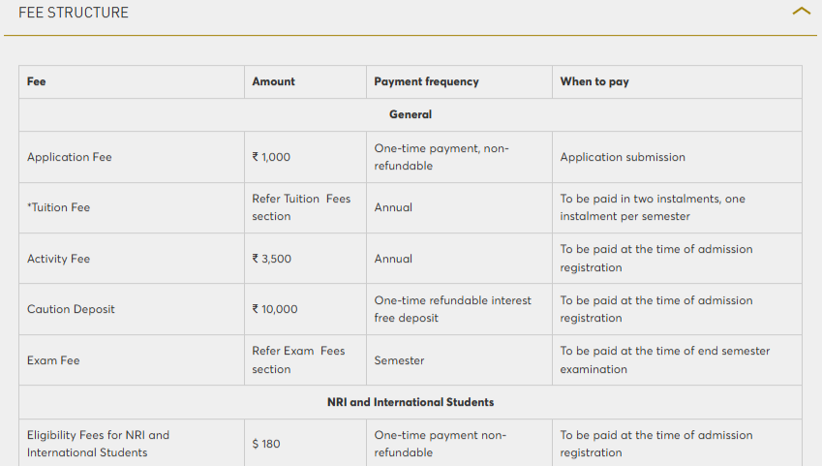Click NRI and International Students heading
The height and width of the screenshot is (466, 822).
pyautogui.click(x=411, y=402)
